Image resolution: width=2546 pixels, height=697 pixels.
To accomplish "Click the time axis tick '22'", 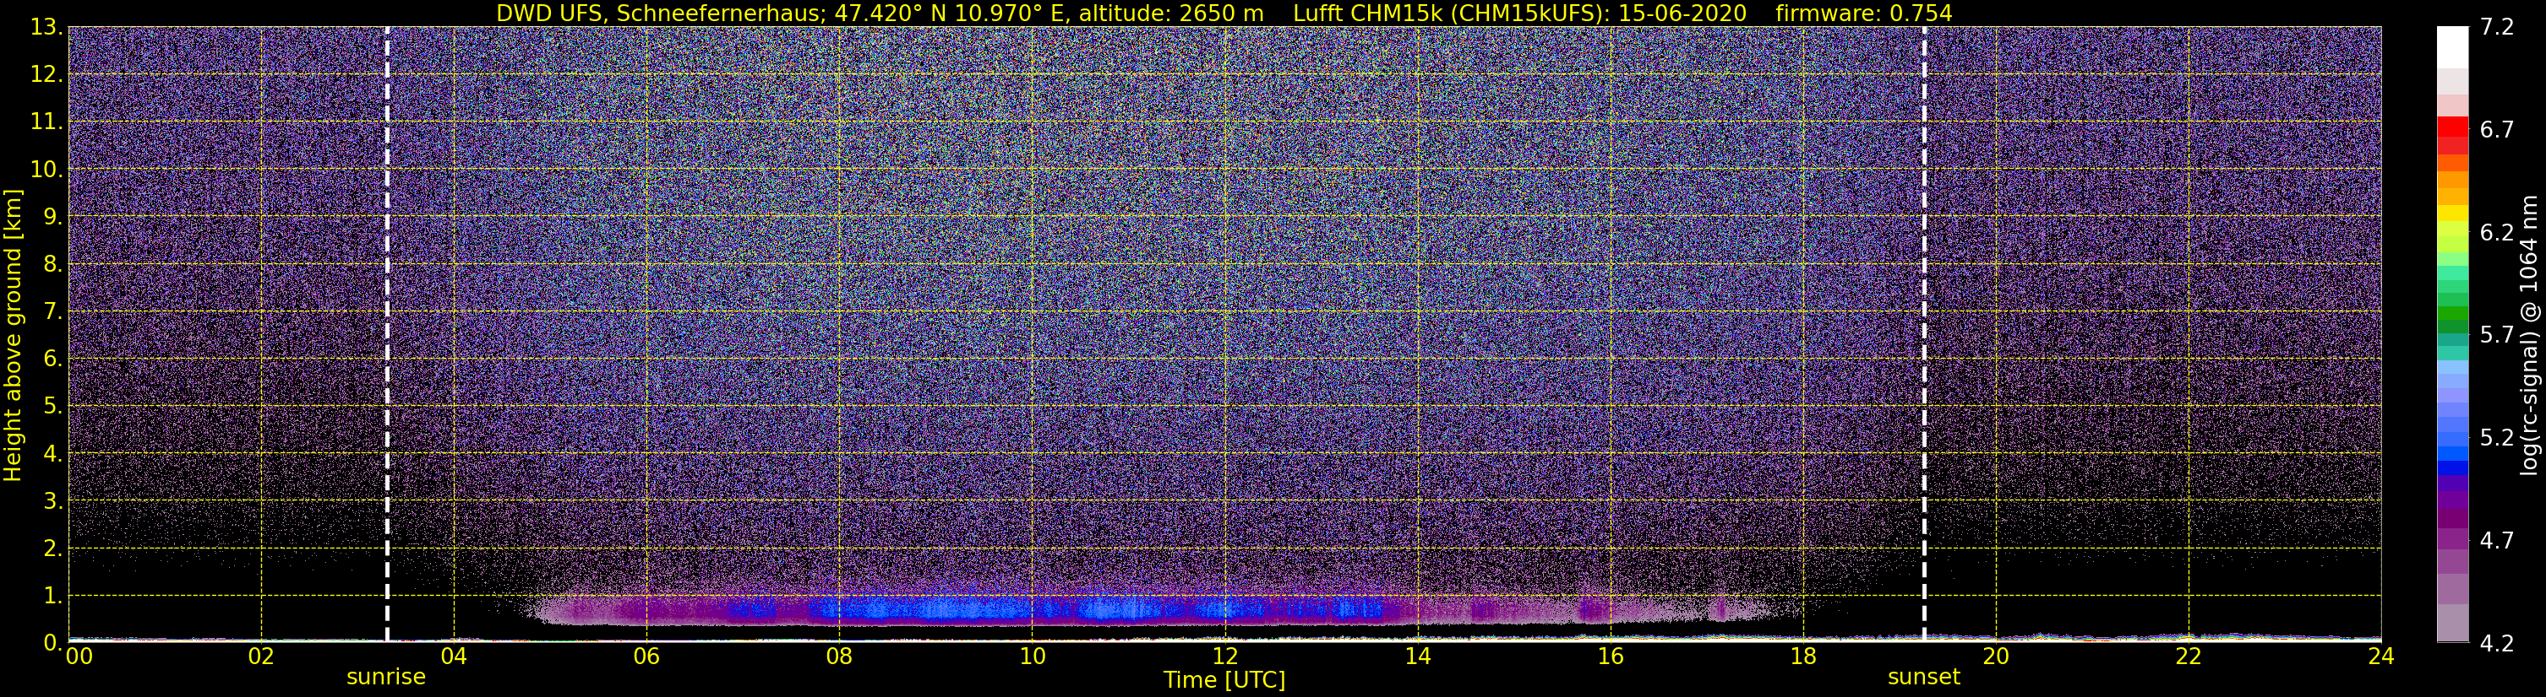I will point(2189,656).
